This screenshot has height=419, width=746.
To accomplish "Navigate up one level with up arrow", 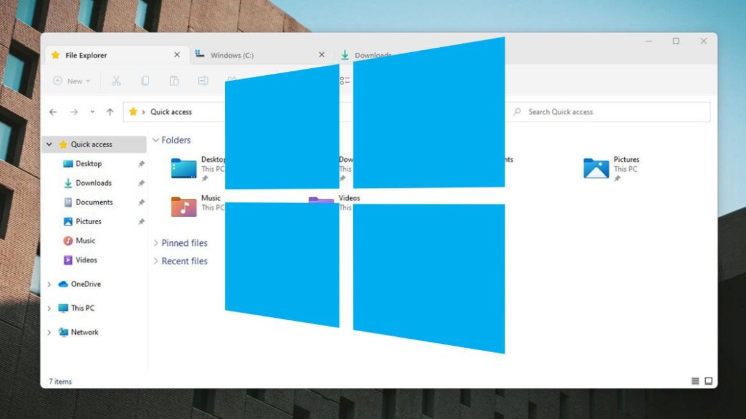I will coord(110,112).
